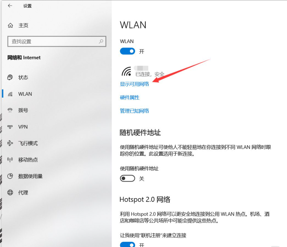The width and height of the screenshot is (287, 247).
Task: Select the connected Wi-Fi network entry
Action: pyautogui.click(x=143, y=71)
